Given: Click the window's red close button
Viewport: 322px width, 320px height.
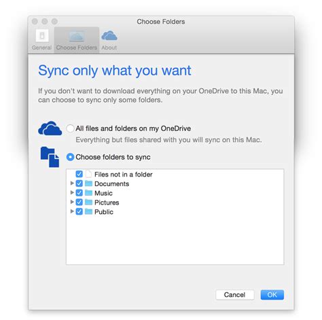Looking at the screenshot, I should [35, 21].
